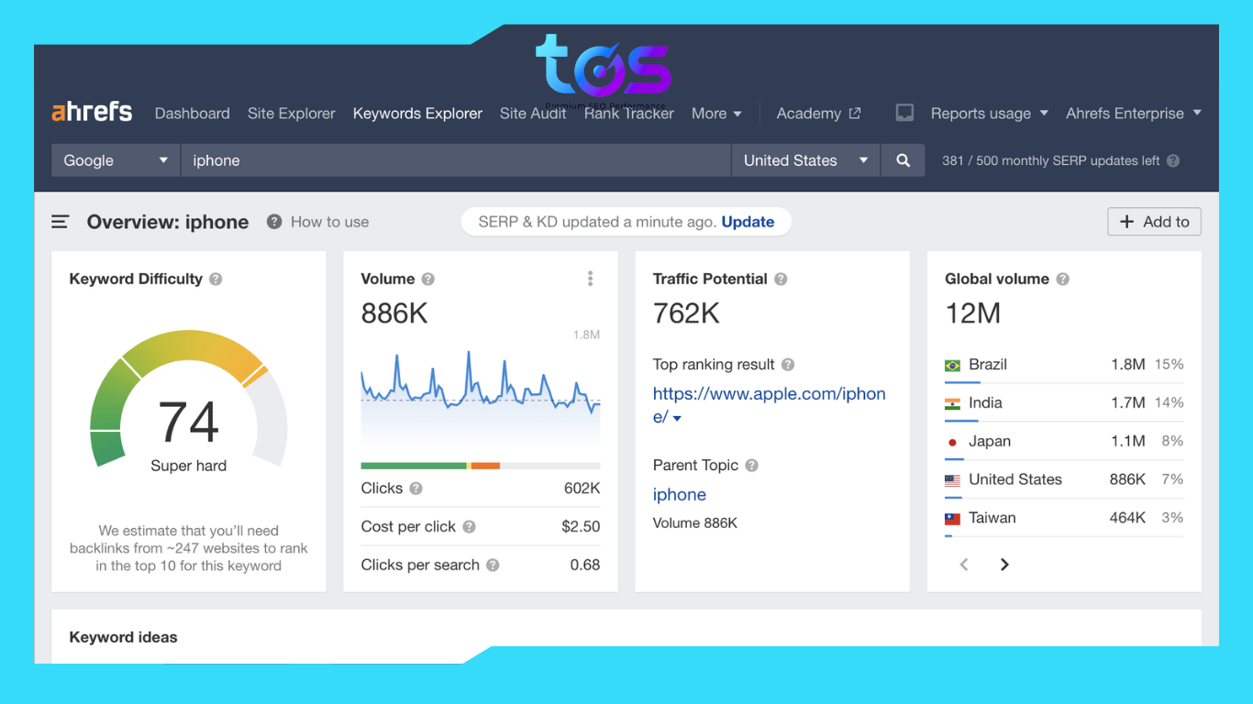Show next page of global volume countries
The height and width of the screenshot is (704, 1253).
(x=1004, y=565)
